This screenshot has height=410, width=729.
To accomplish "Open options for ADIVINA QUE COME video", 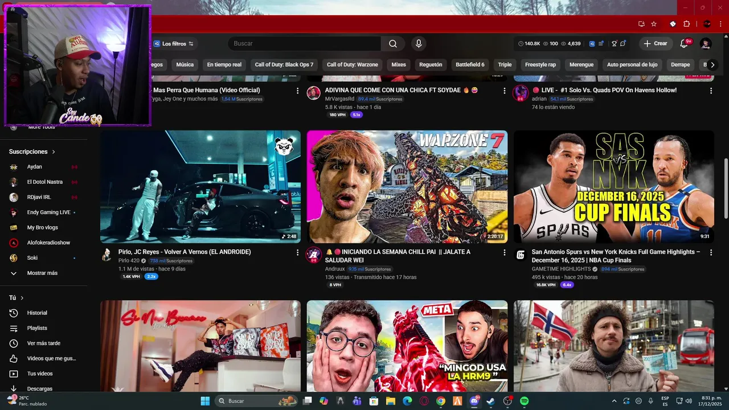I will [504, 91].
